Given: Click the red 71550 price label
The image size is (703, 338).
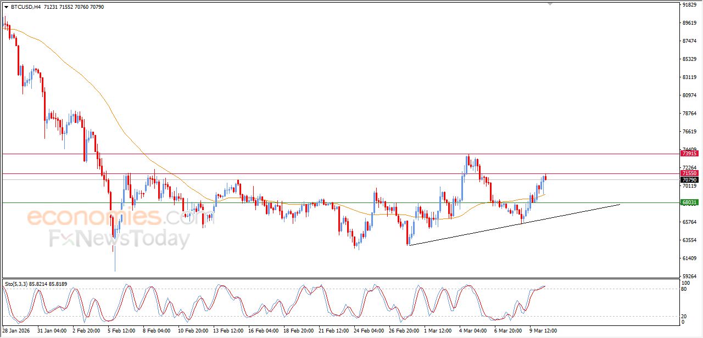Looking at the screenshot, I should 689,173.
